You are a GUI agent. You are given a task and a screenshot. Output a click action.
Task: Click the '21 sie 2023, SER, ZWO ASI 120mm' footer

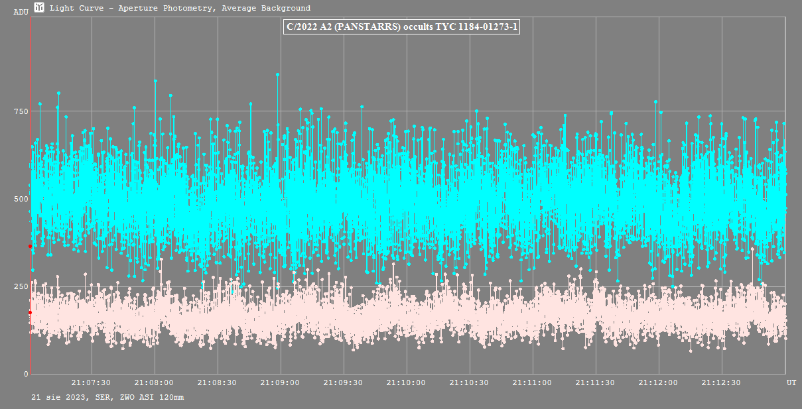pos(107,397)
